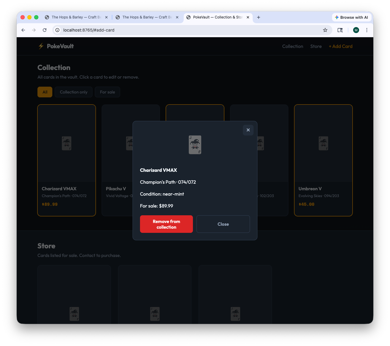Click the Browse with AI sparkle icon

[x=337, y=17]
